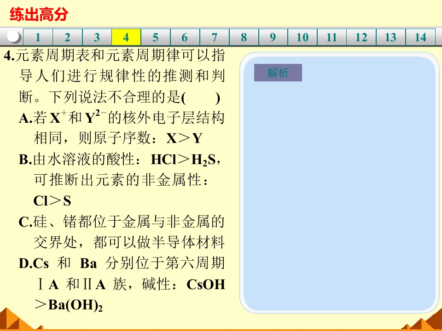Go to question tab 3
Screen dimensions: 442x331
point(97,37)
